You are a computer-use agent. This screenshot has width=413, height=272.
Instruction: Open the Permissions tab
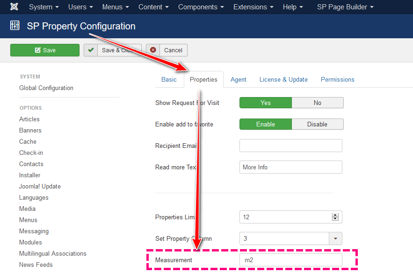tap(337, 79)
